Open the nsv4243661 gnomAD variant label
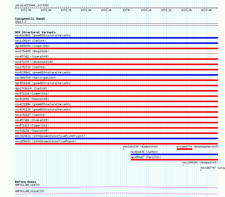Viewport: 225px width, 197px height. (43, 35)
